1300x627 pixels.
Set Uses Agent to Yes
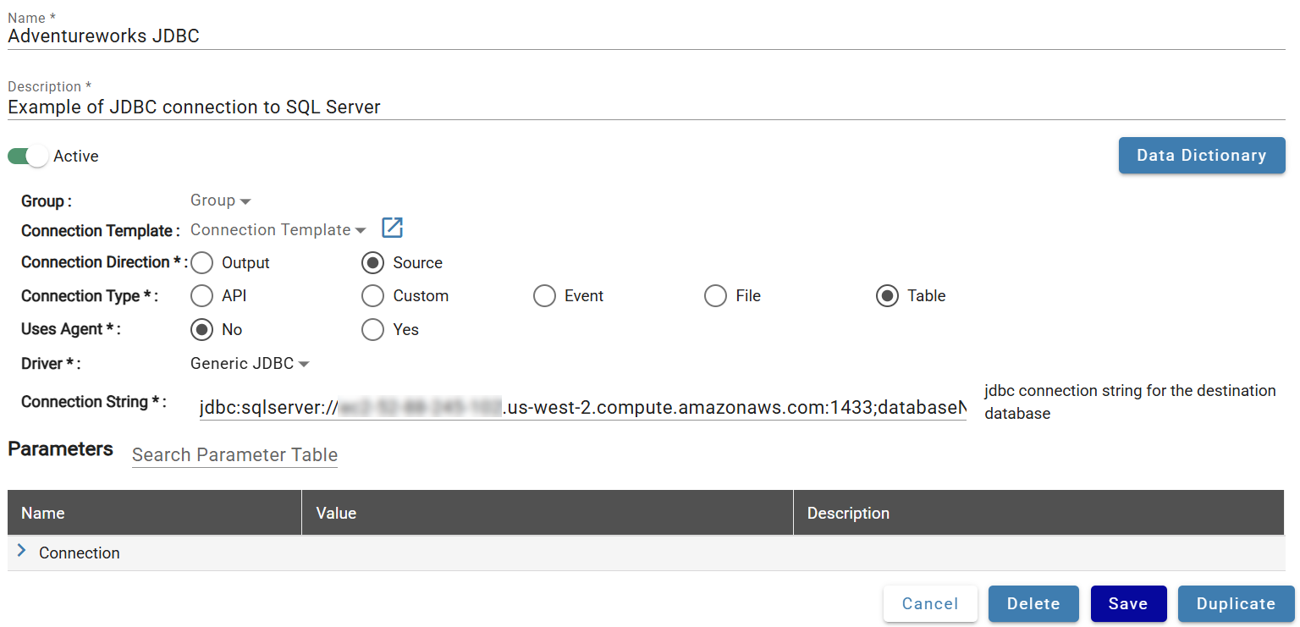(x=372, y=330)
